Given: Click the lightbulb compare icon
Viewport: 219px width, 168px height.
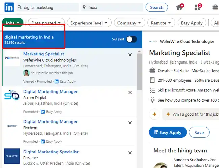Looking at the screenshot, I should [152, 100].
